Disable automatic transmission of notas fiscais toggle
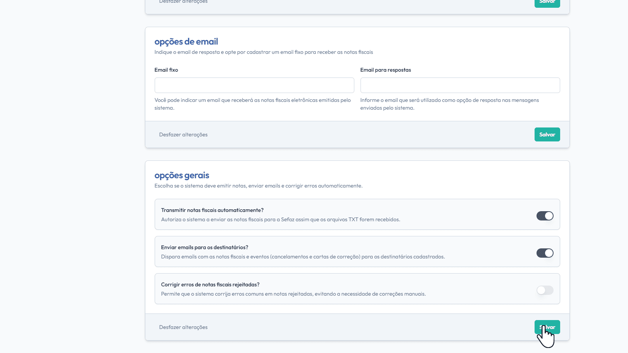This screenshot has height=353, width=628. [x=545, y=216]
